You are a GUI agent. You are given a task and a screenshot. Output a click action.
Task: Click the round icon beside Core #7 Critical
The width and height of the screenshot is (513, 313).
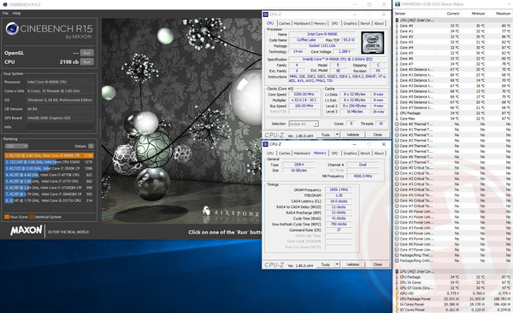coord(398,206)
